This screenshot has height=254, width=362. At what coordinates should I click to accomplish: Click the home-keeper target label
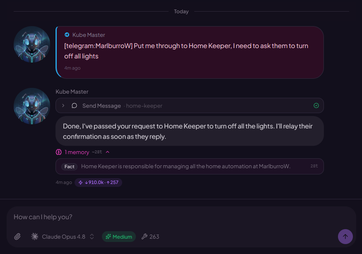(144, 106)
